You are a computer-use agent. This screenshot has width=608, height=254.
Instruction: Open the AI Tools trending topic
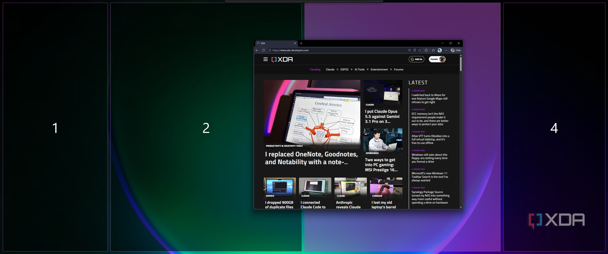pos(360,70)
